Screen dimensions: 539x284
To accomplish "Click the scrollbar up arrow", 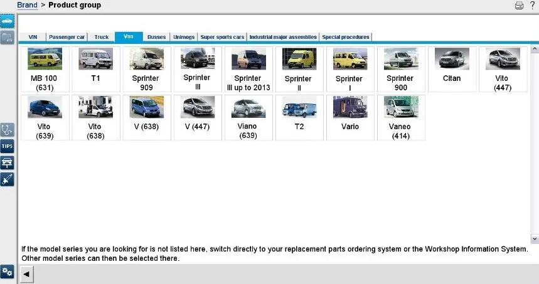I will pos(535,49).
